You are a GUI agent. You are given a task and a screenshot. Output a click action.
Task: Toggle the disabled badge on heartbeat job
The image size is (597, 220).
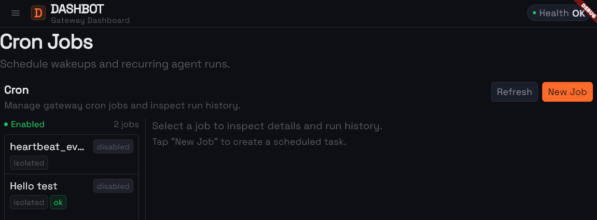tap(113, 147)
